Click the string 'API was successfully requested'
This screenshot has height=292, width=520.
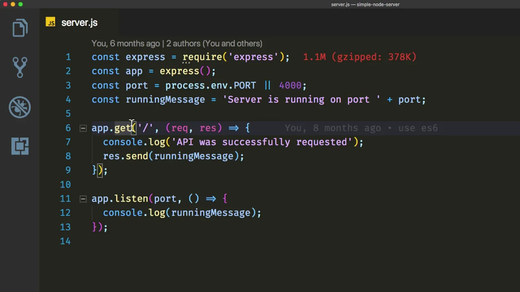262,142
